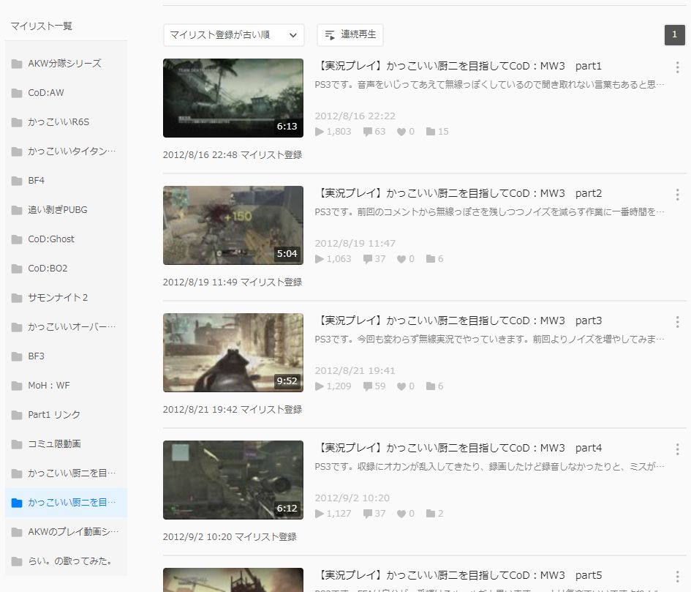691x592 pixels.
Task: Click the 連続再生 continuous play button
Action: (350, 35)
